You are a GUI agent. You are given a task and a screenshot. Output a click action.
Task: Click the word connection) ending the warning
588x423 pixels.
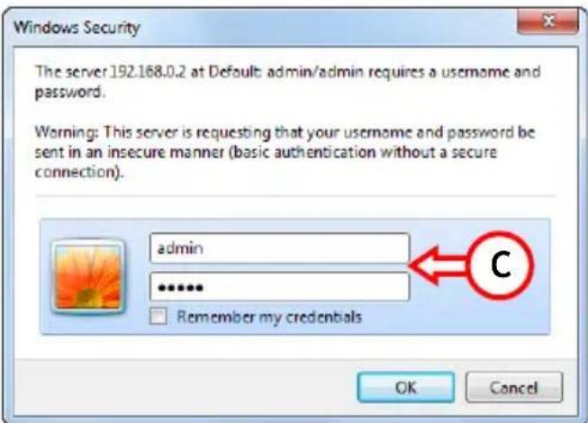78,172
